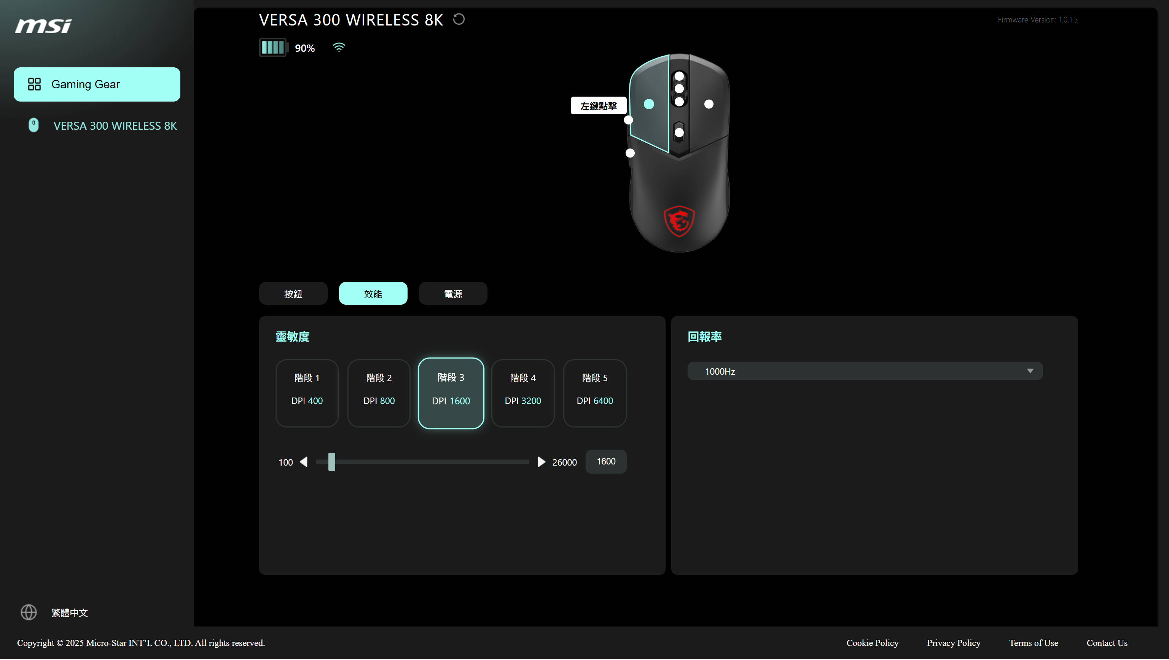Select VERSA 300 WIRELESS 8K in sidebar

tap(115, 126)
